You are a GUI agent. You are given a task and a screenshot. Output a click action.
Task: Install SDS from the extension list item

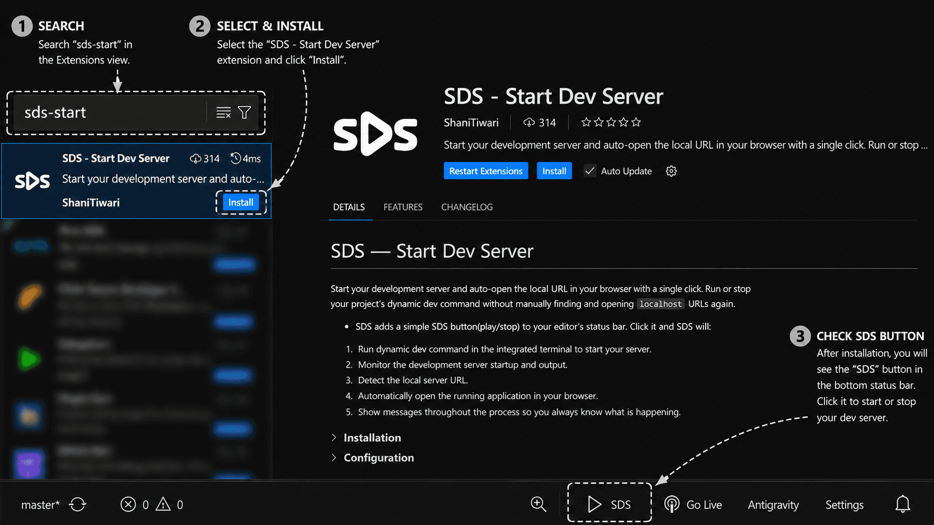coord(241,202)
